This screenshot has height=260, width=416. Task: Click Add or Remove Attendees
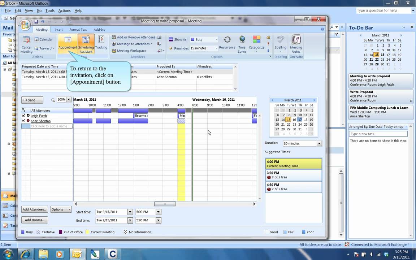click(x=134, y=37)
